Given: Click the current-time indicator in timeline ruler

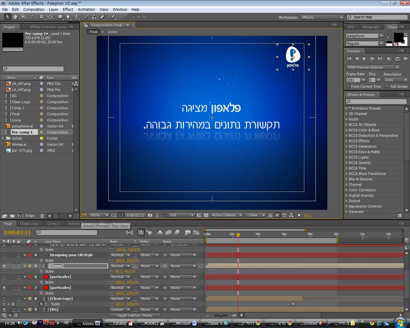Looking at the screenshot, I should [x=238, y=235].
